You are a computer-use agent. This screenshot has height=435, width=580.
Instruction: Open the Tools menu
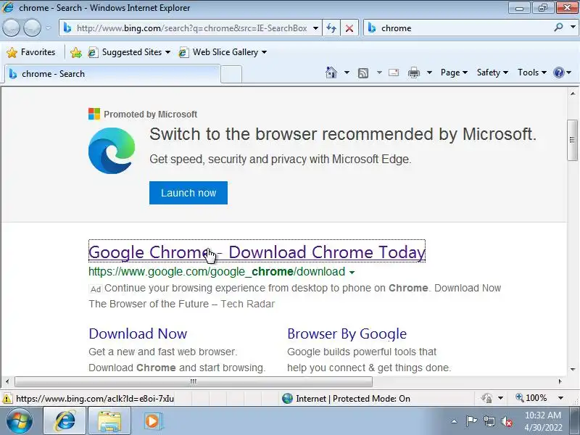click(532, 72)
